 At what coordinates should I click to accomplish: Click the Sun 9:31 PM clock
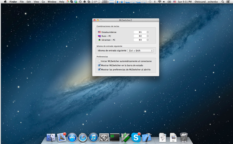pos(185,2)
